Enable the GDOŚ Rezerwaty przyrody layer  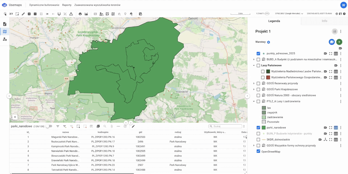(x=258, y=83)
